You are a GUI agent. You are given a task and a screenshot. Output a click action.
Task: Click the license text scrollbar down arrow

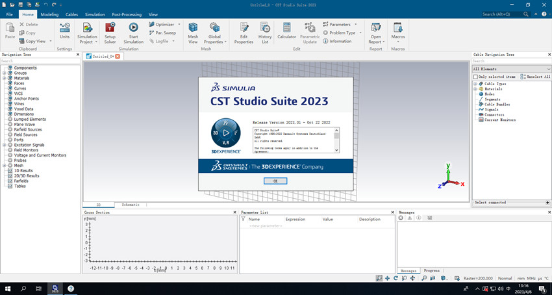point(337,150)
